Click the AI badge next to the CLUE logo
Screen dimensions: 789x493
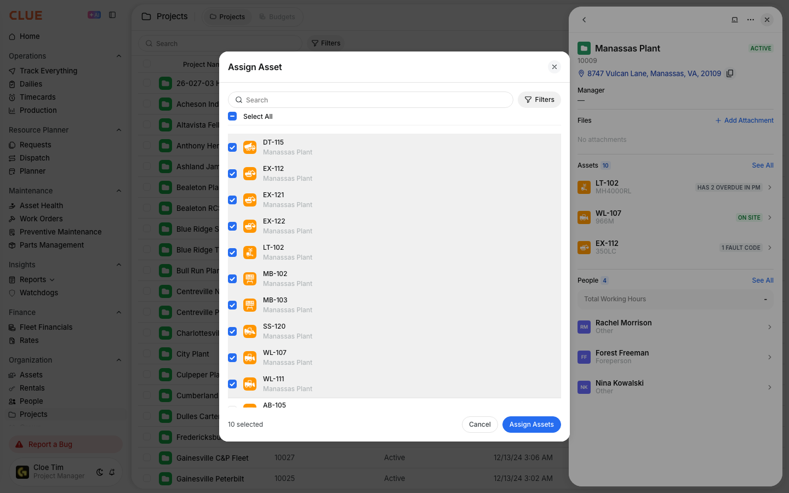(94, 15)
